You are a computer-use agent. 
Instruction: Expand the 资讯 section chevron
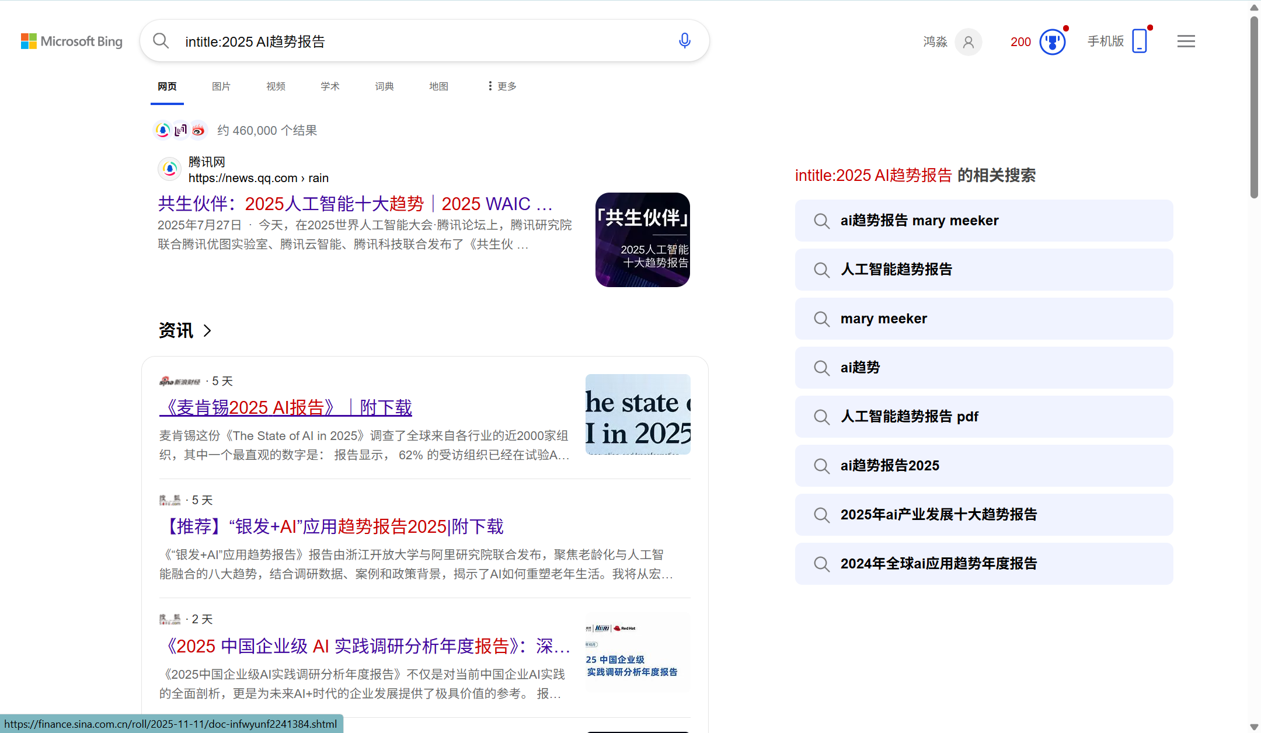pyautogui.click(x=207, y=331)
